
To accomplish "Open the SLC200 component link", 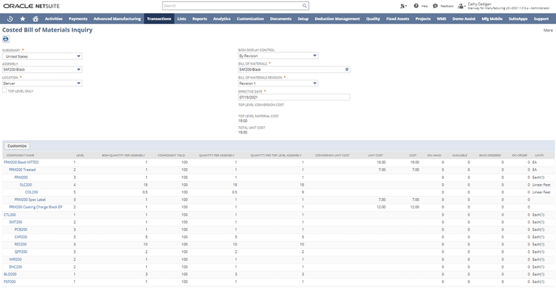I will [25, 185].
